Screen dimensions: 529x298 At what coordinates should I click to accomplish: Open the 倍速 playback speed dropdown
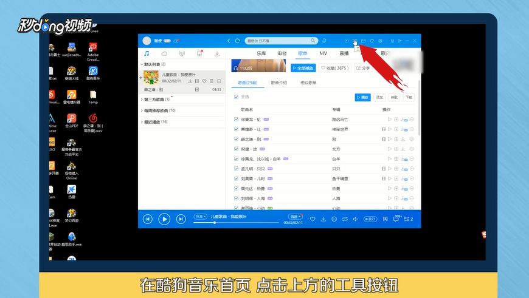pos(295,216)
